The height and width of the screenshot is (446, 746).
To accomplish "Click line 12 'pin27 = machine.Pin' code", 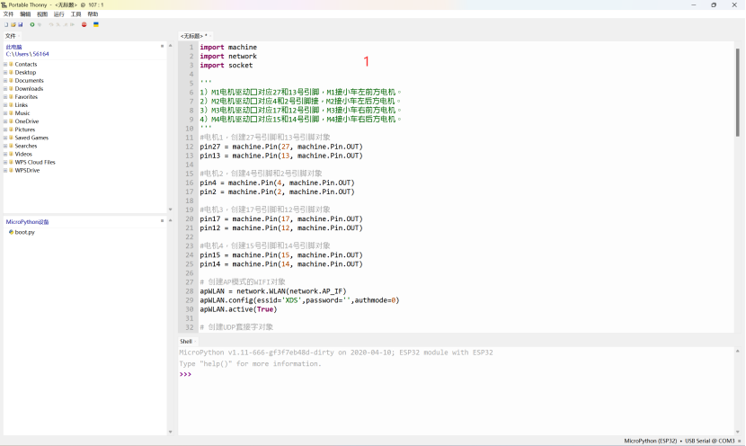I will (281, 147).
